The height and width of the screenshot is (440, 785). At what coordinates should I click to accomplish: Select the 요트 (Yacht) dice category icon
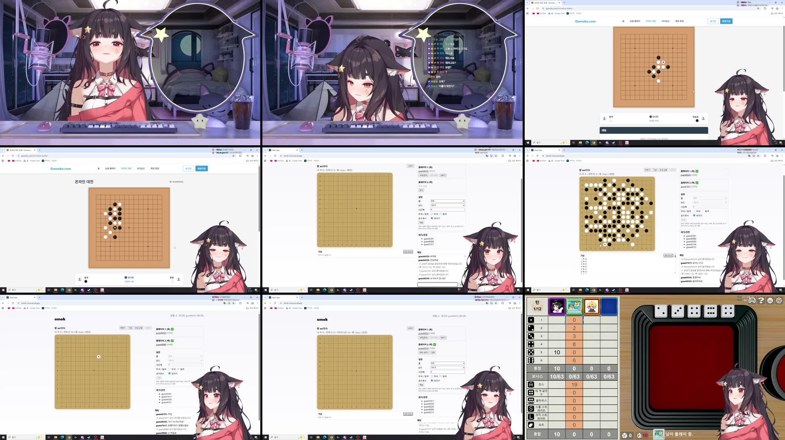click(531, 424)
